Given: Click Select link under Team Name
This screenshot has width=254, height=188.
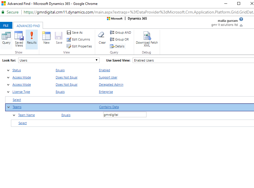Looking at the screenshot, I should pyautogui.click(x=22, y=123).
